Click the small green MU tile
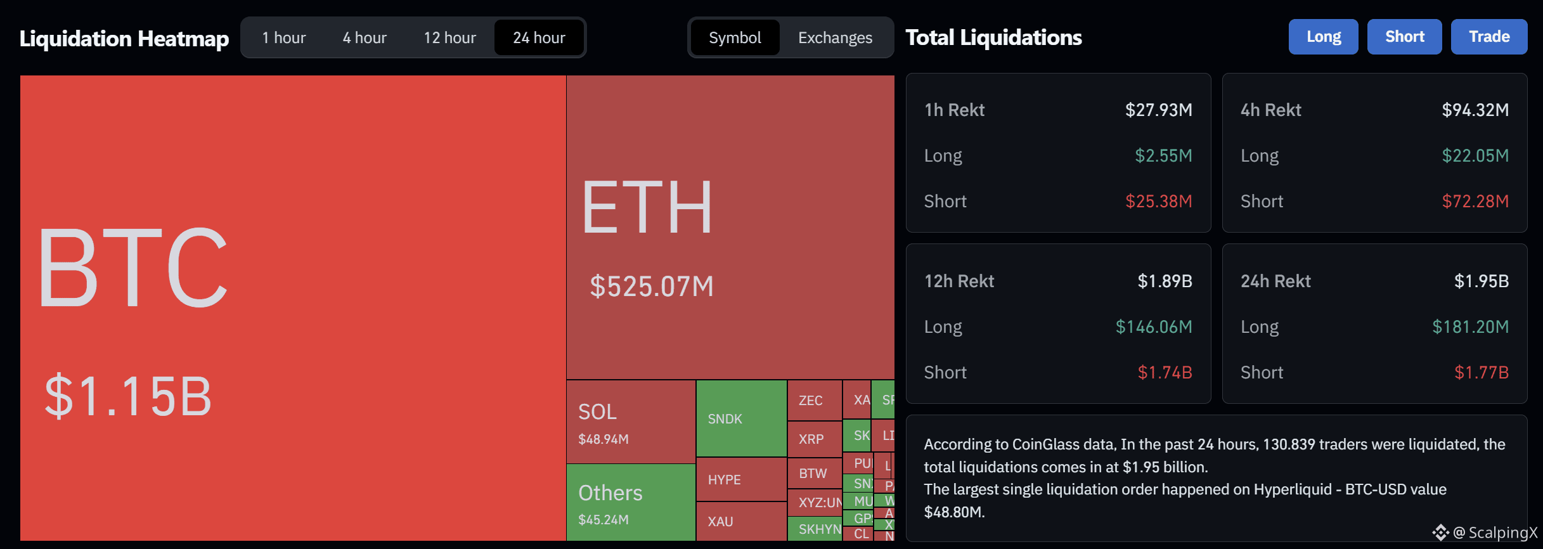 point(858,501)
